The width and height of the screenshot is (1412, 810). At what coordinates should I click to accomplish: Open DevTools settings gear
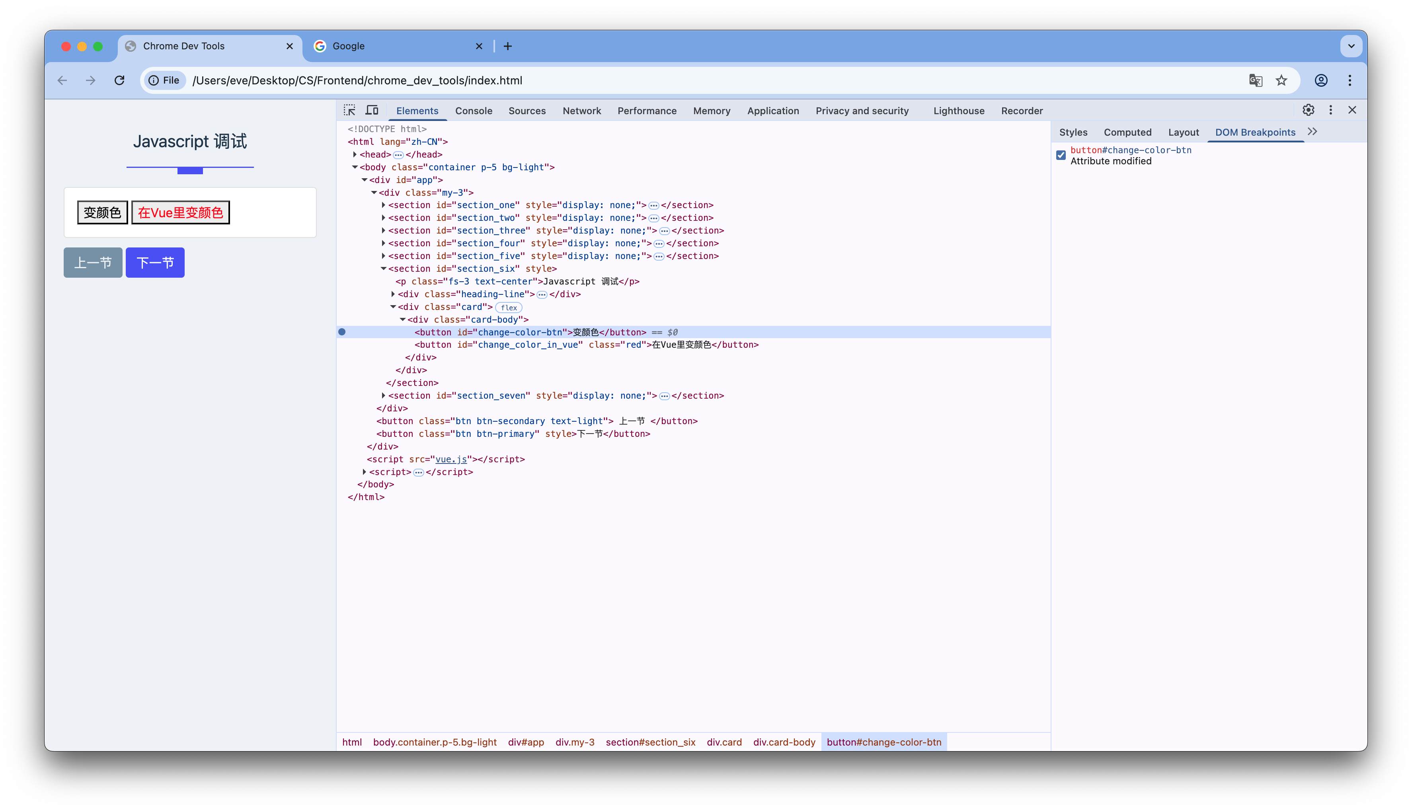[1308, 109]
